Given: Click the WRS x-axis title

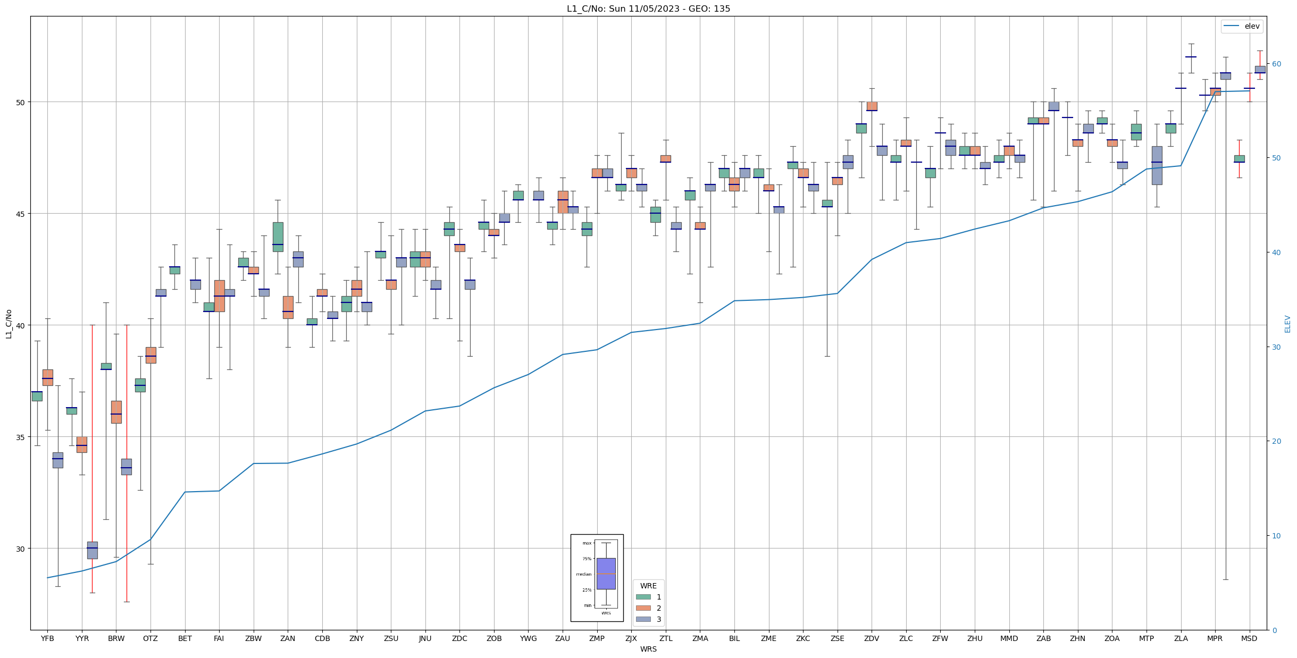Looking at the screenshot, I should click(x=648, y=649).
